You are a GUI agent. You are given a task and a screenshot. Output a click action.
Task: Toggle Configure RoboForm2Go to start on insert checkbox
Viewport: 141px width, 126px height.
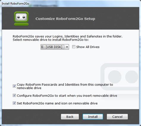14,96
